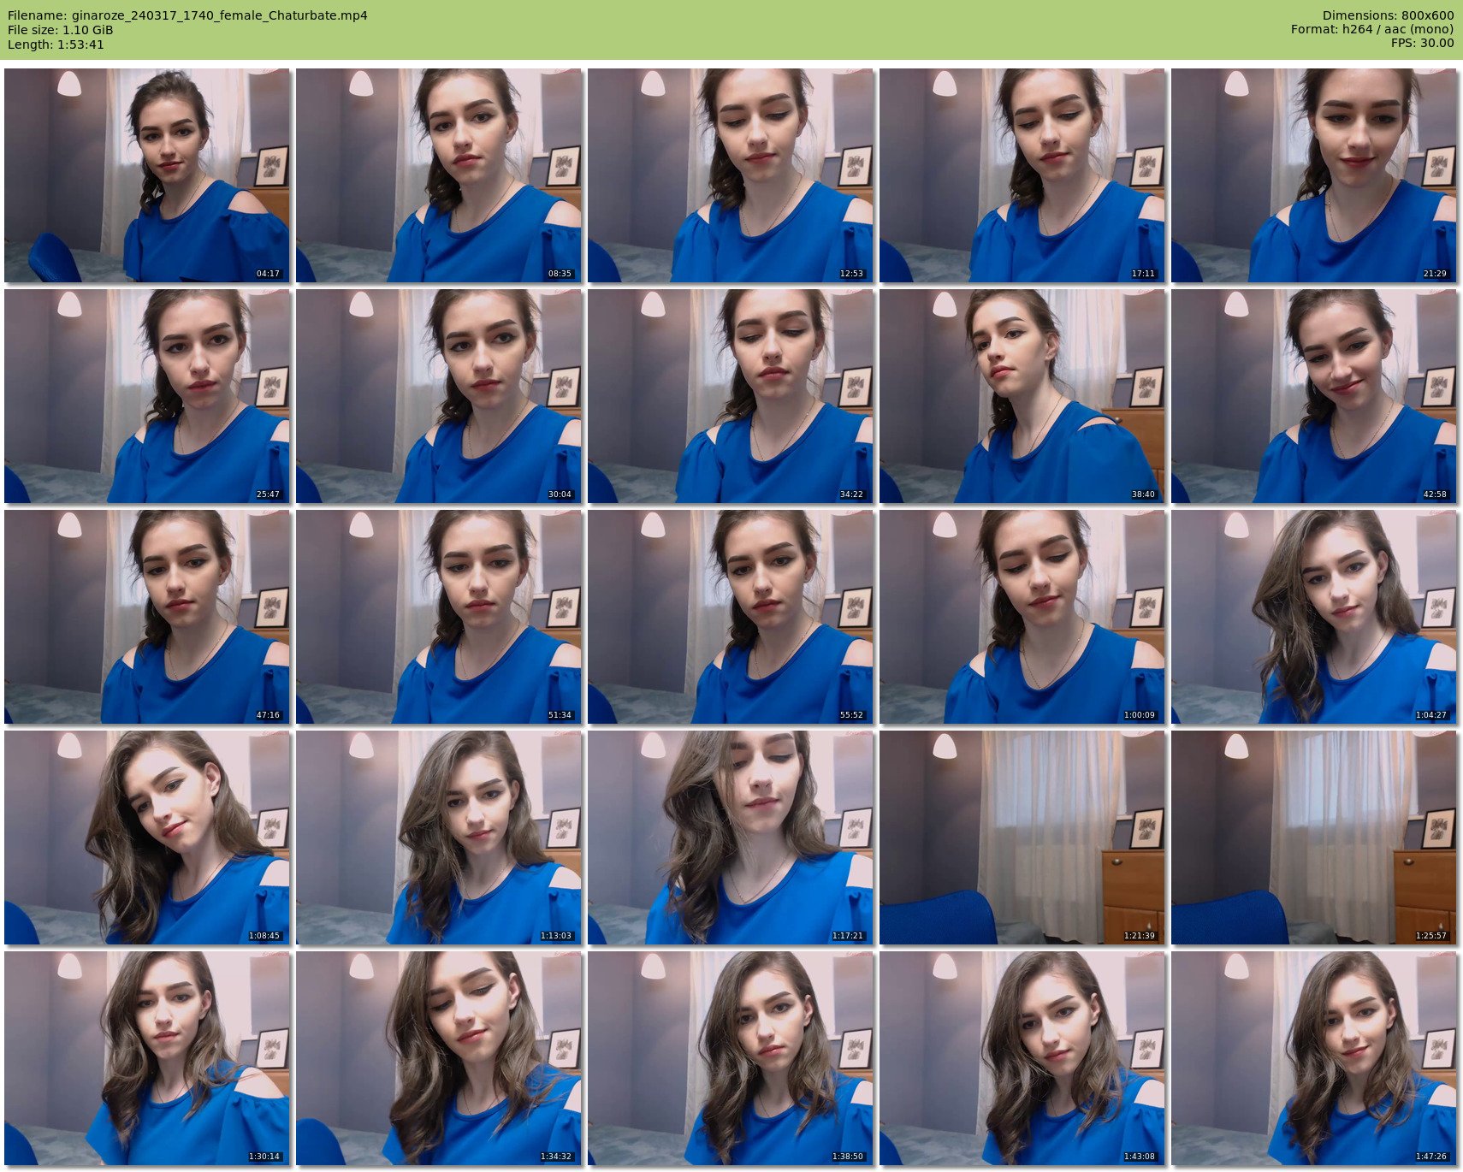The height and width of the screenshot is (1172, 1463).
Task: Select the frame stamped 1:00:09
Action: pos(1022,617)
